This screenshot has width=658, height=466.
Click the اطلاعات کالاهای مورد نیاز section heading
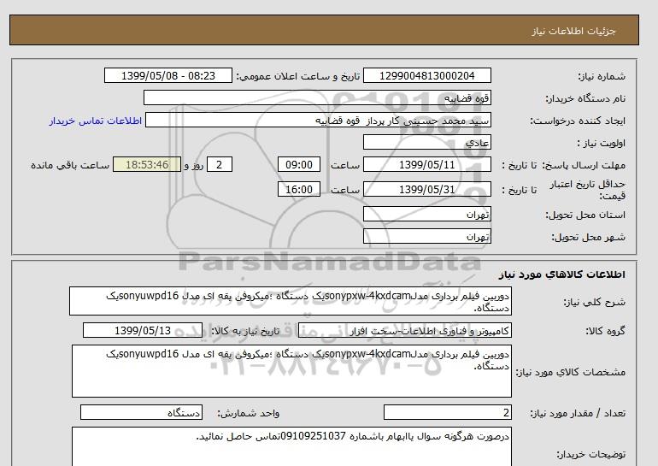[x=562, y=274]
